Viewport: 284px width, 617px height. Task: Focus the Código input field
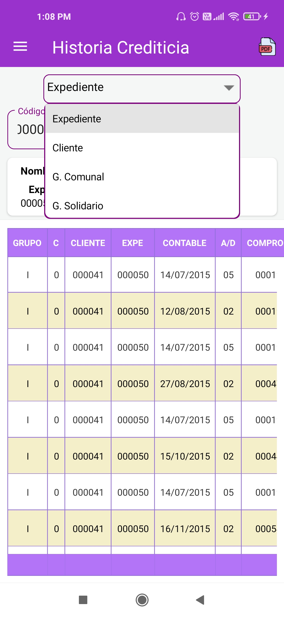tap(26, 129)
